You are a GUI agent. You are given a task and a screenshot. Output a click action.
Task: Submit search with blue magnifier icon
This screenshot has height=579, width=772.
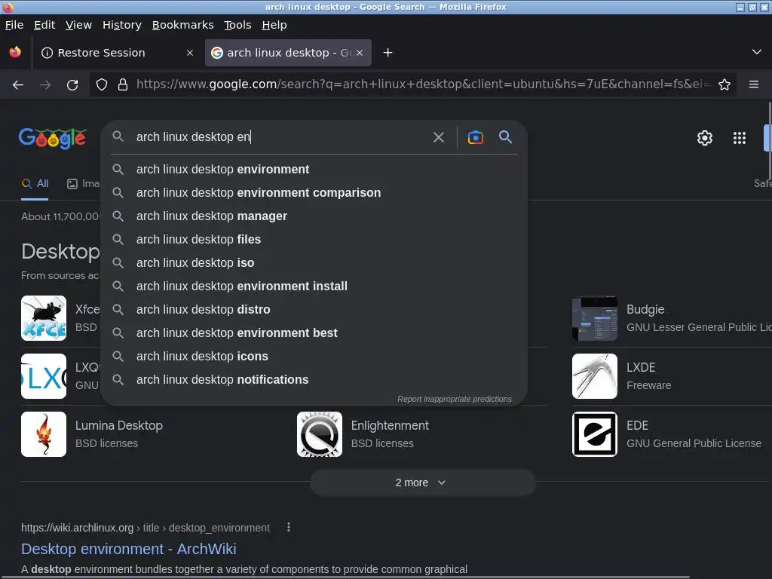click(x=506, y=137)
